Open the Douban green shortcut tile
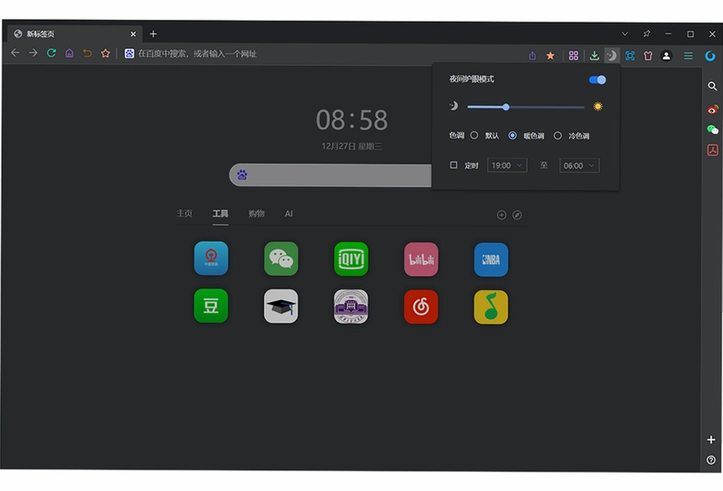Image resolution: width=723 pixels, height=491 pixels. point(211,306)
